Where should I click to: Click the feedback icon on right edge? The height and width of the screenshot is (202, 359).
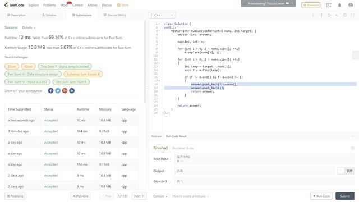click(356, 55)
